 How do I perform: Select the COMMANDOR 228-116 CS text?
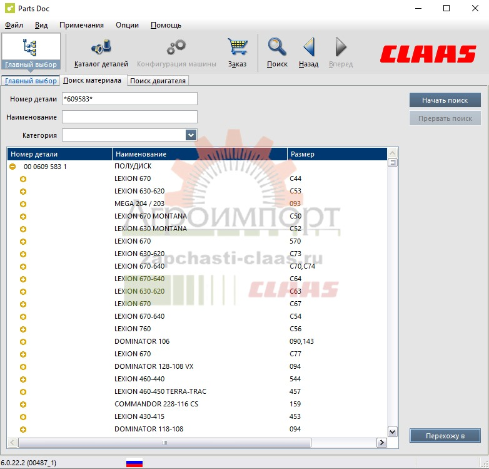pyautogui.click(x=156, y=404)
